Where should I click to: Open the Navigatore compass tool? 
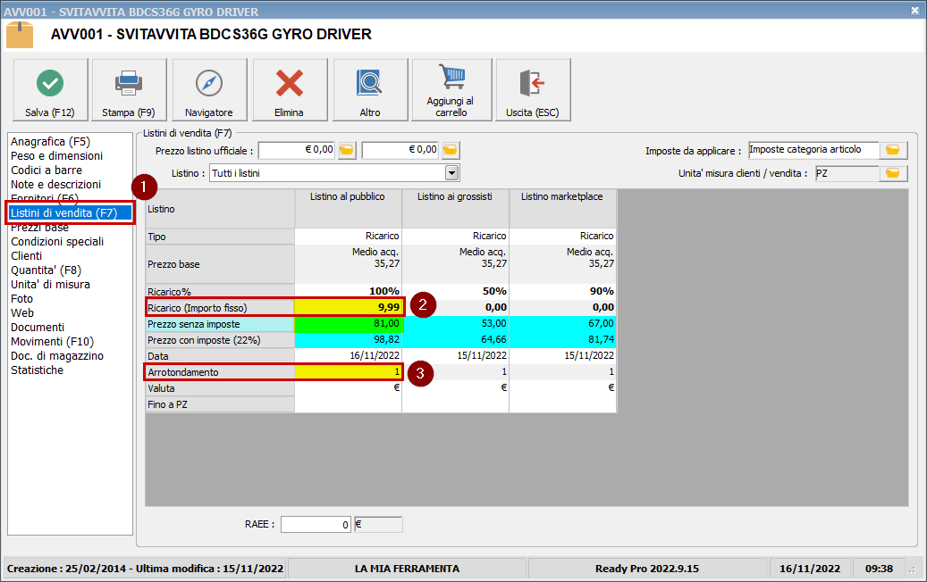click(209, 90)
